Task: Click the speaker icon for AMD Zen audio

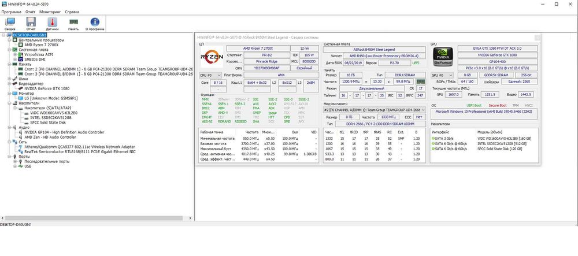Action: point(21,137)
